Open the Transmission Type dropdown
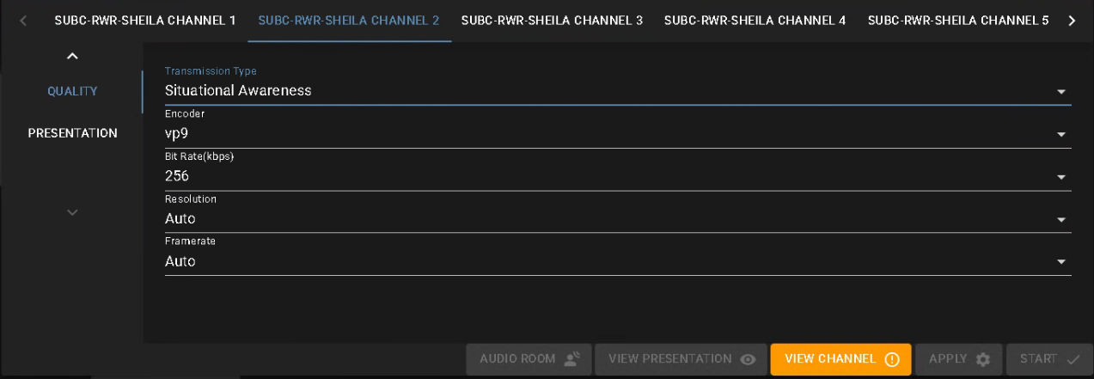1094x379 pixels. [x=618, y=85]
